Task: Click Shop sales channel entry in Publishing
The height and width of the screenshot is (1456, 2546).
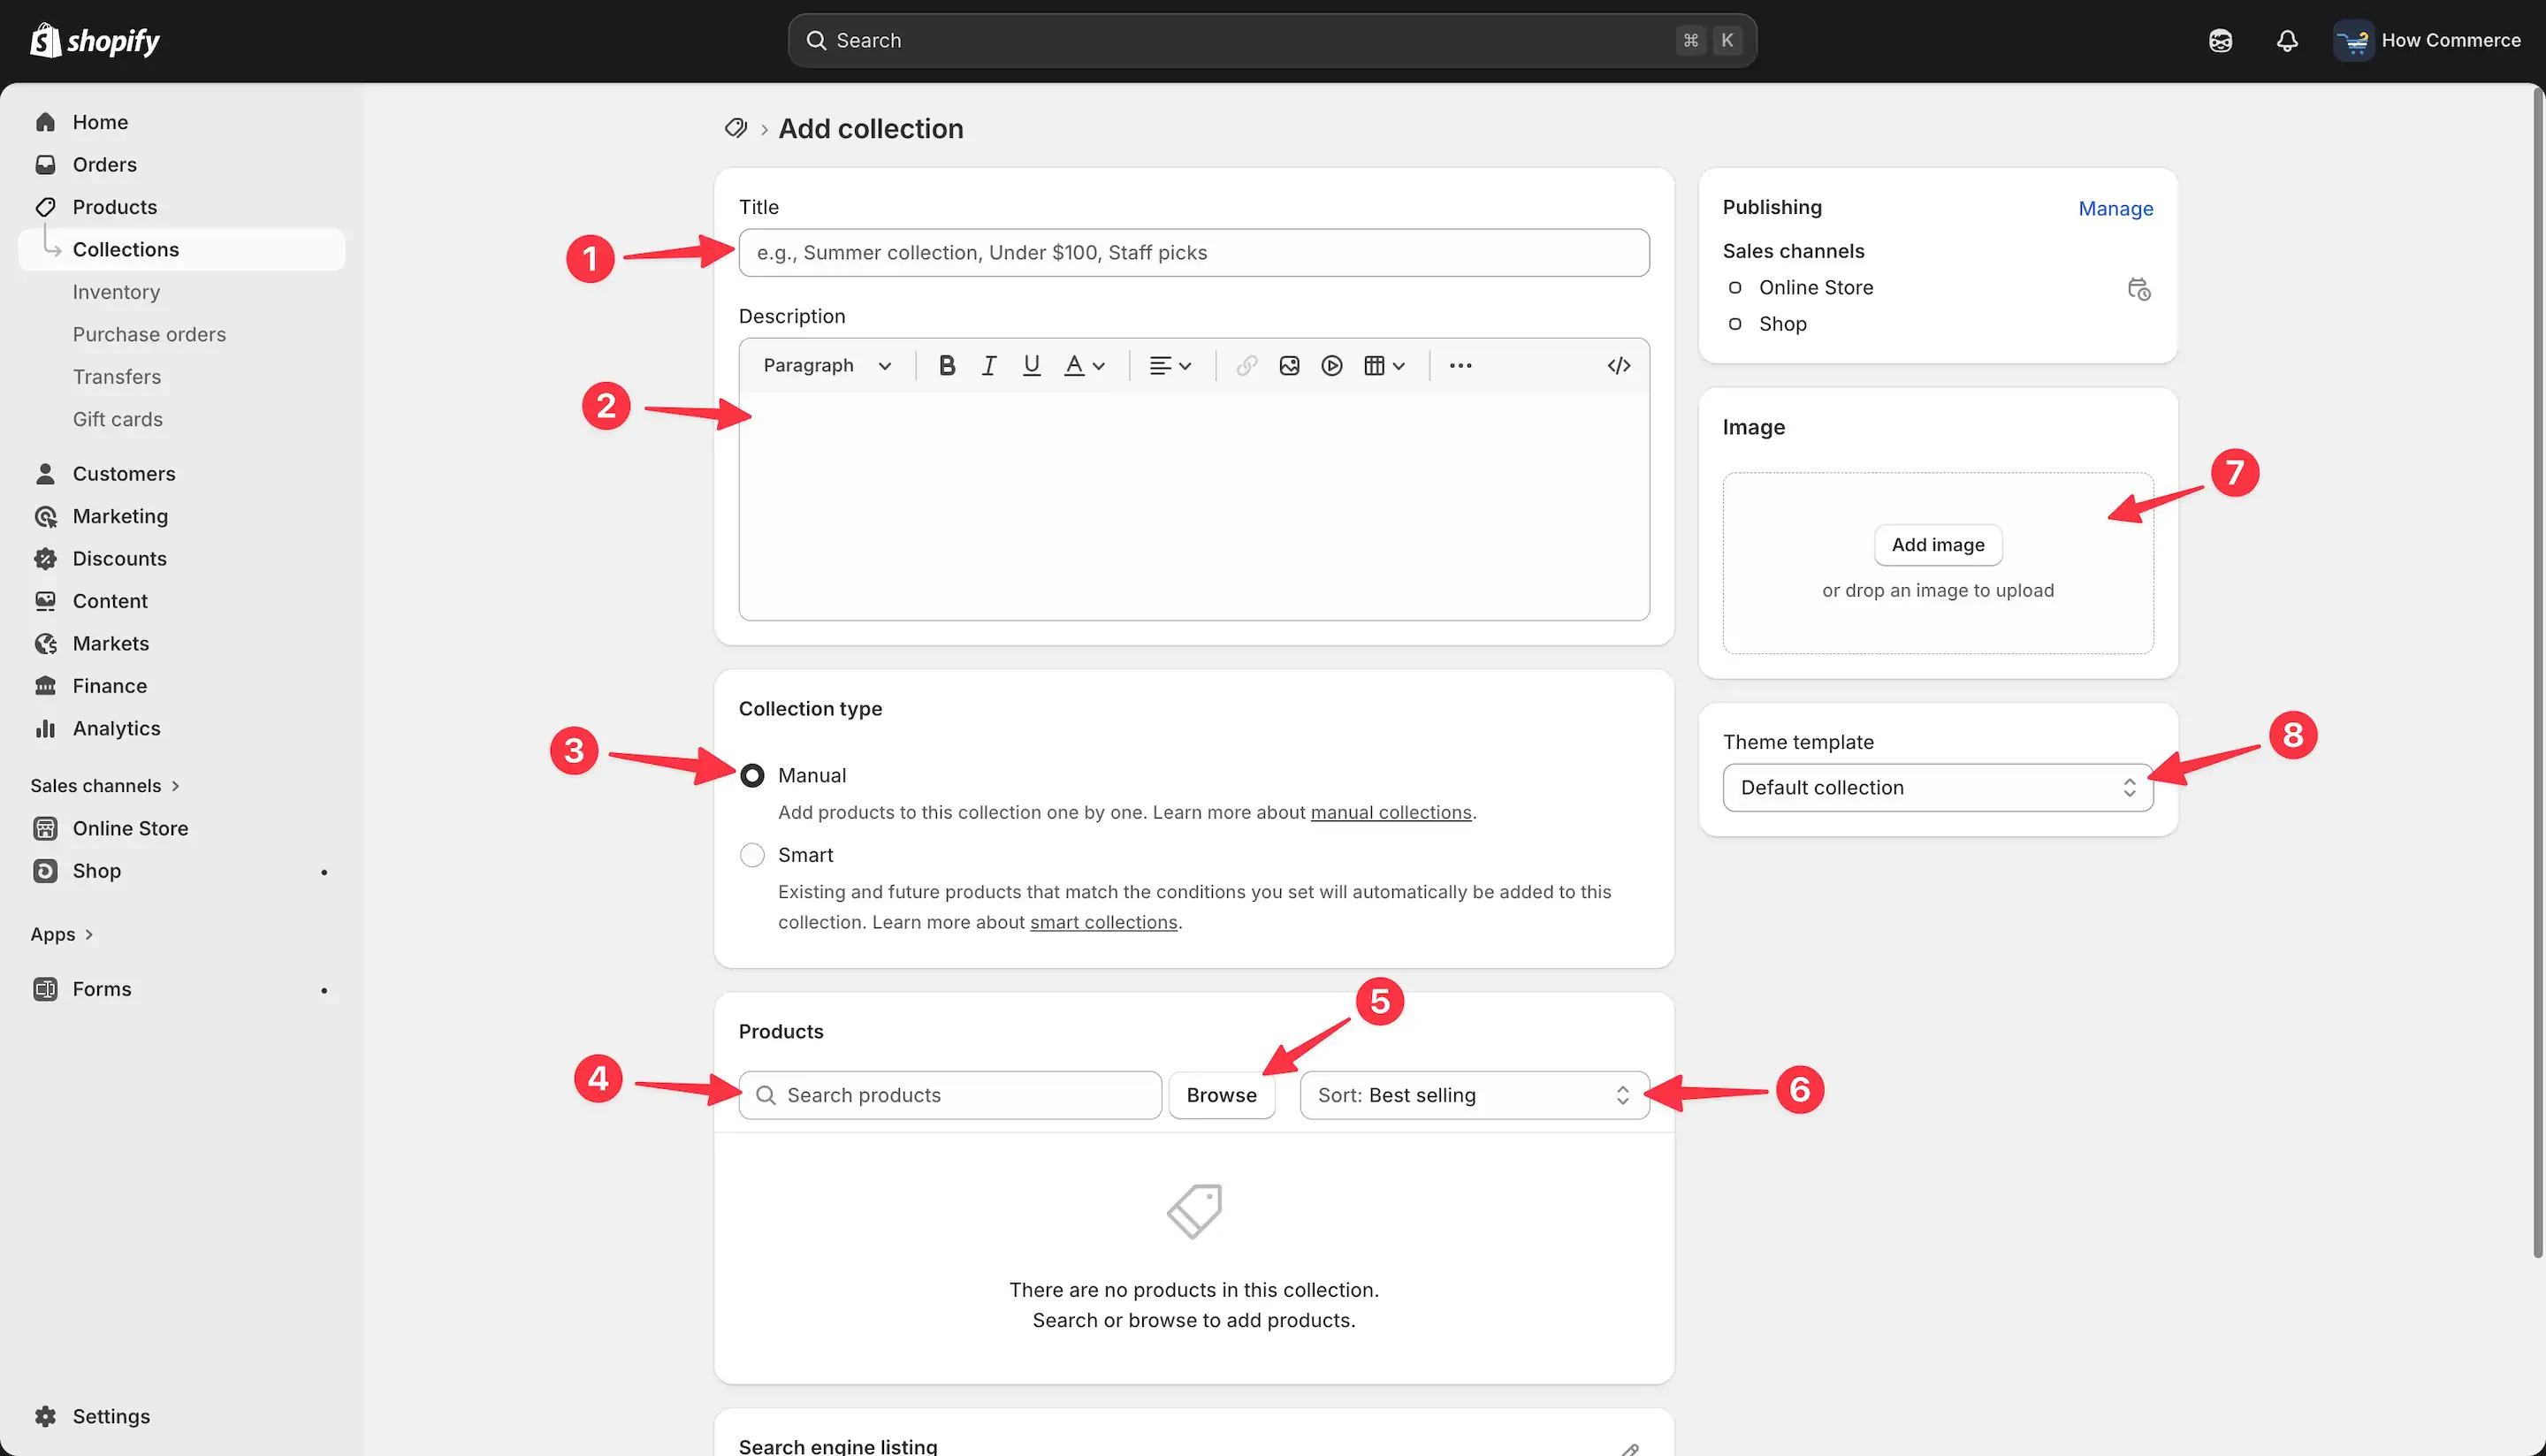Action: click(x=1782, y=324)
